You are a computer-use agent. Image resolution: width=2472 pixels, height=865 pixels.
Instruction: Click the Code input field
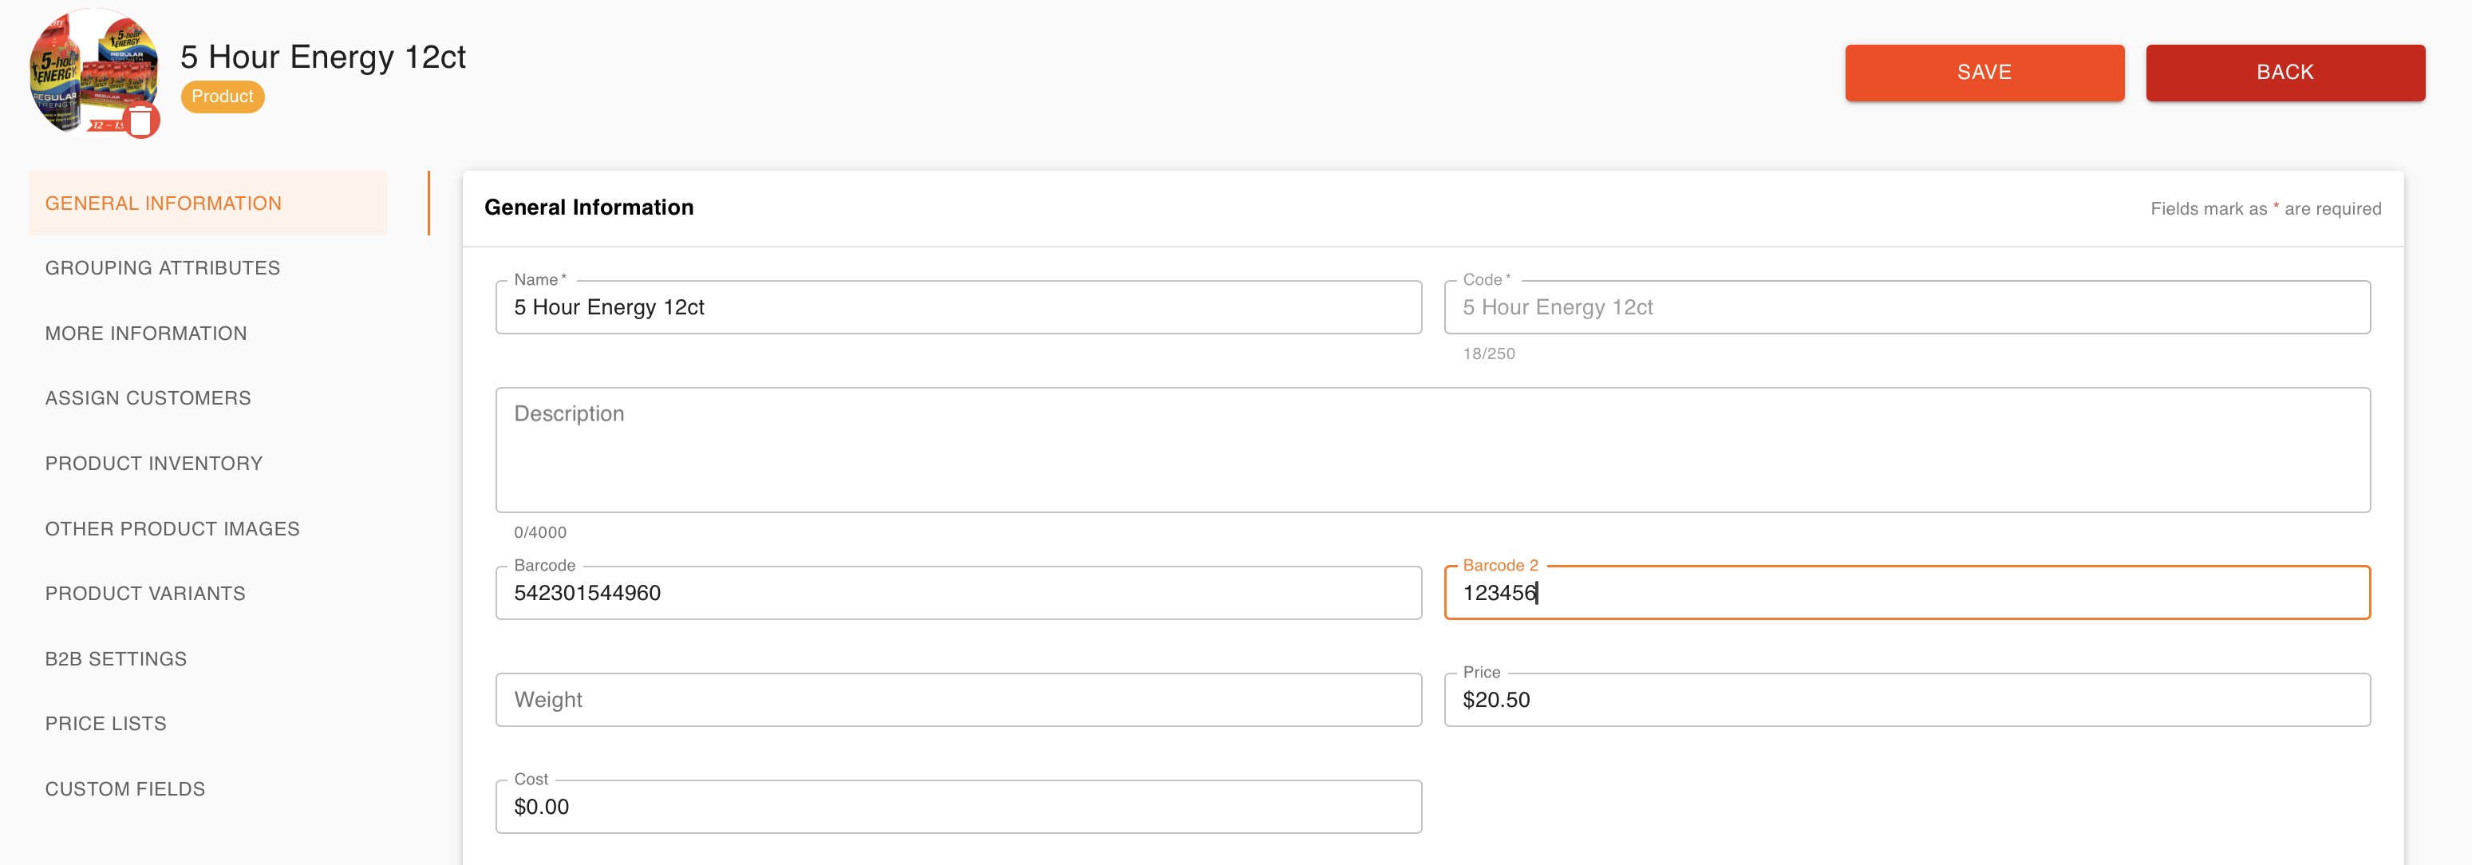tap(1907, 307)
